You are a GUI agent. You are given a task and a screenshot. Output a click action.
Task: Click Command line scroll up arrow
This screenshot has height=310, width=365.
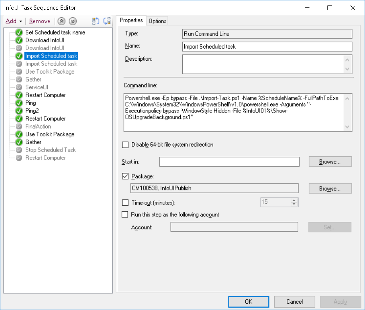click(x=347, y=98)
